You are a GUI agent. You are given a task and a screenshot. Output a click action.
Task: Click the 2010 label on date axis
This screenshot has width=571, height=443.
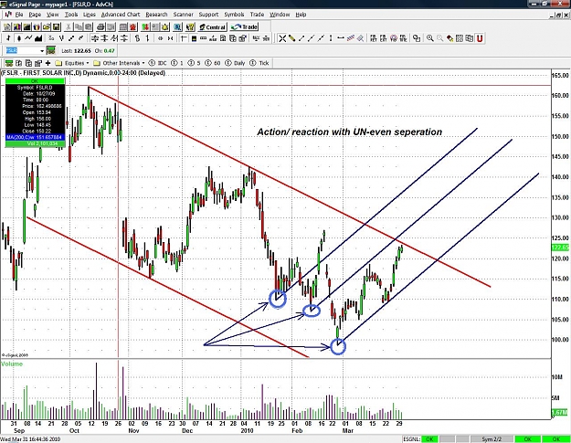[247, 430]
